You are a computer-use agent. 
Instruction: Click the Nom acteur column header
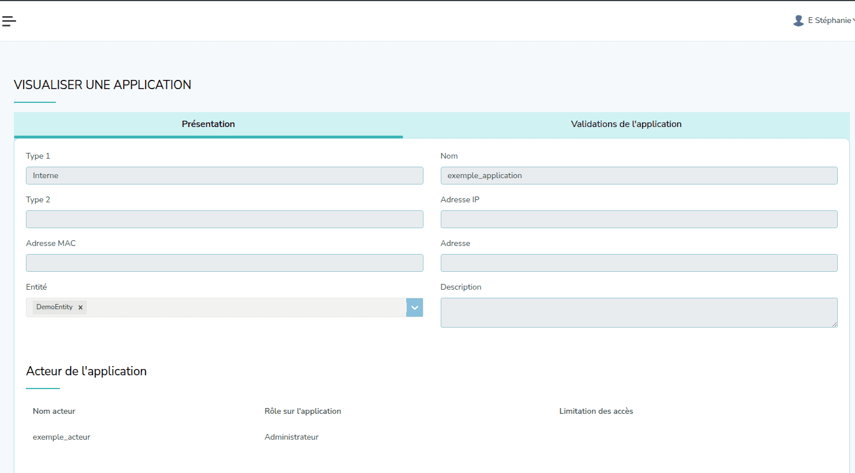54,412
